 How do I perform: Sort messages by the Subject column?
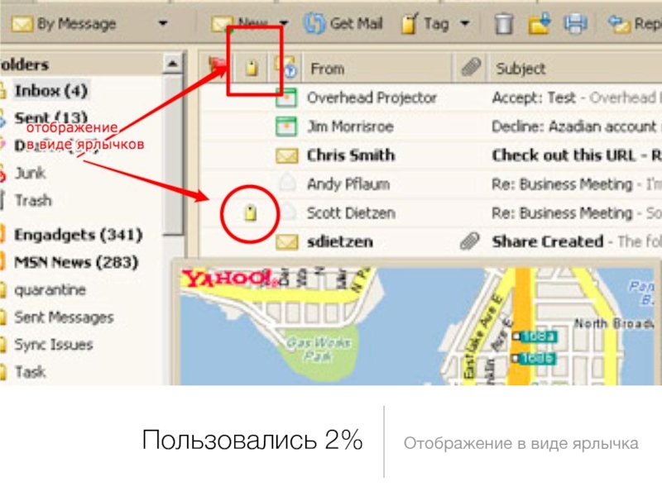pos(521,69)
